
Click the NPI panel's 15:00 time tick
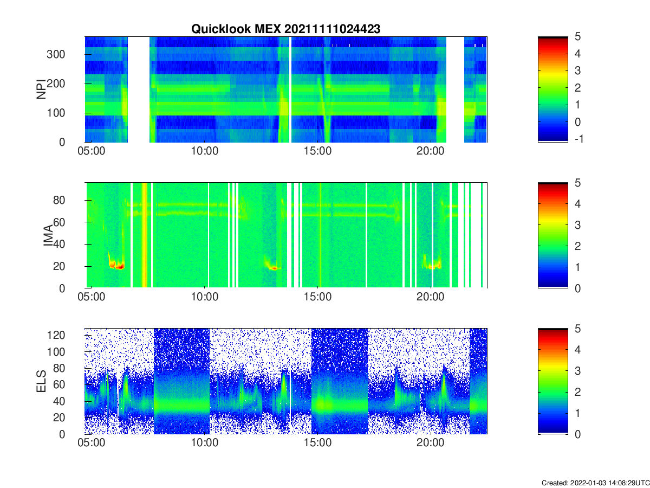click(317, 150)
